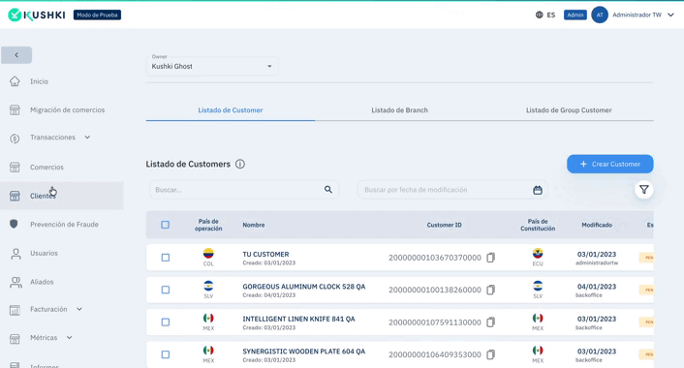Select the Clientes sidebar icon
Image resolution: width=684 pixels, height=368 pixels.
coord(15,196)
